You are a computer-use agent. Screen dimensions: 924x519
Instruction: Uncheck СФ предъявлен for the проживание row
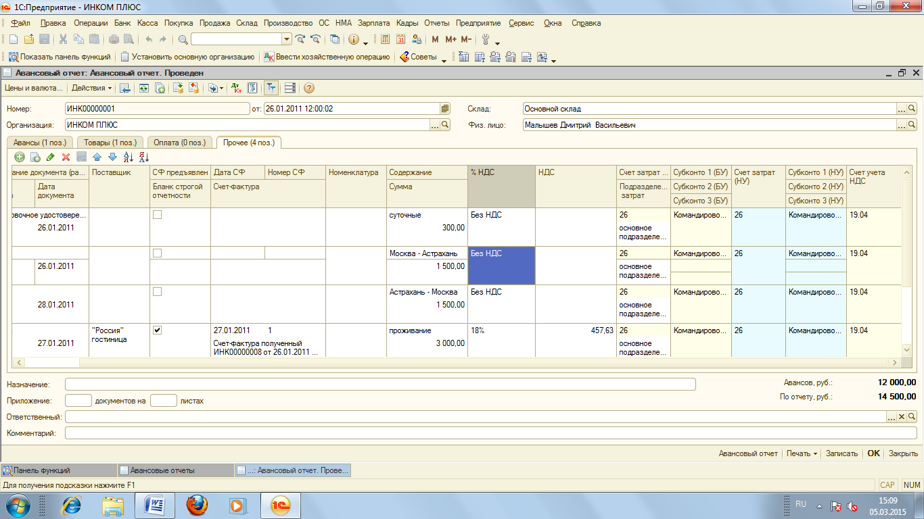[157, 330]
